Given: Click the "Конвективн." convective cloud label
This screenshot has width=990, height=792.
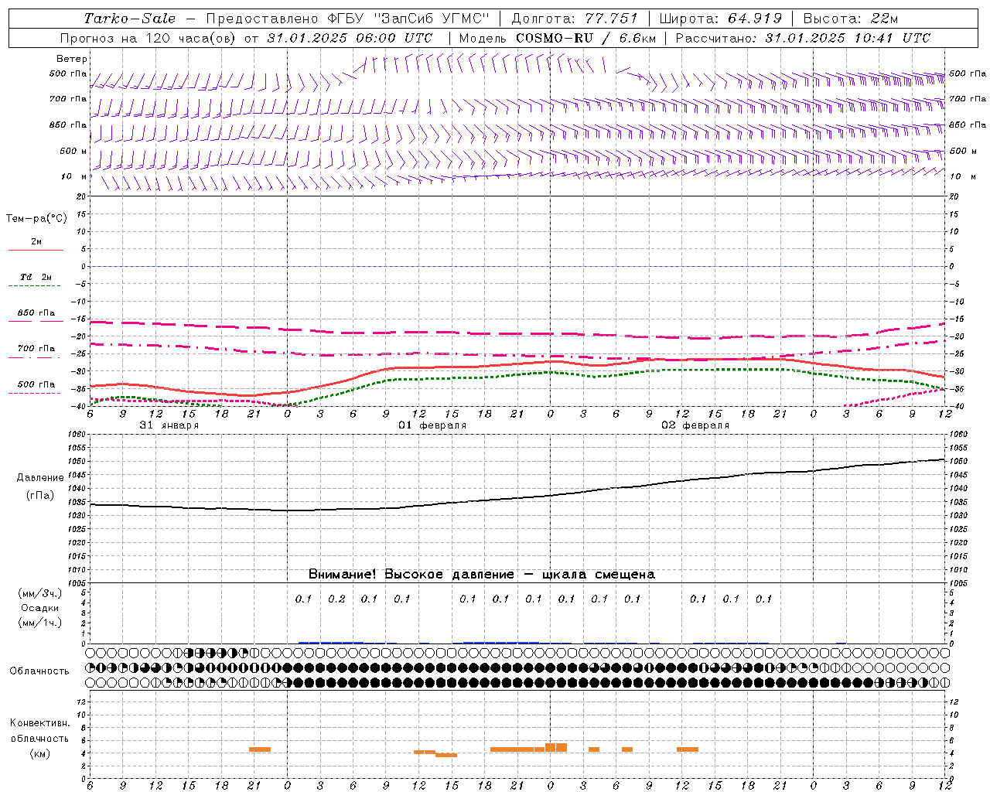Looking at the screenshot, I should tap(40, 723).
